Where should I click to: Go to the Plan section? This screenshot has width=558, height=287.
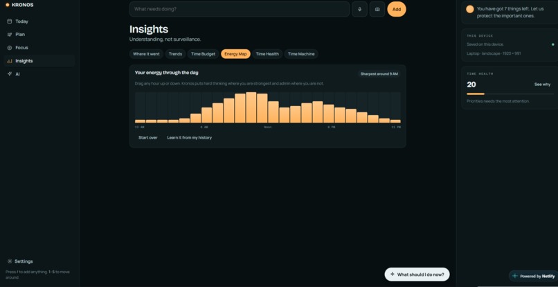click(x=39, y=35)
